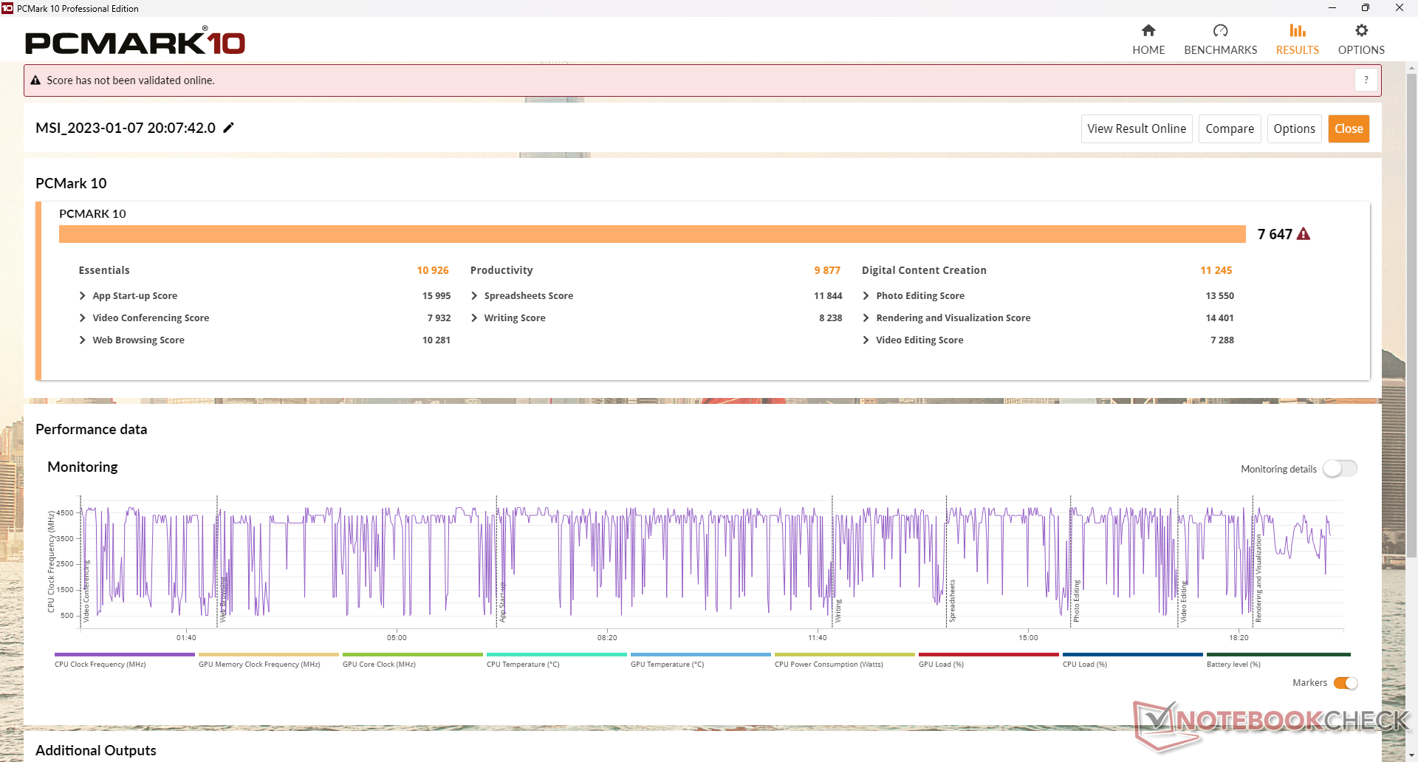Click scrollbar up arrow

click(1411, 68)
